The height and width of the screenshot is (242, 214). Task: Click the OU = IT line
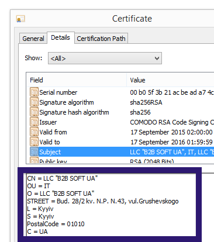coord(39,186)
